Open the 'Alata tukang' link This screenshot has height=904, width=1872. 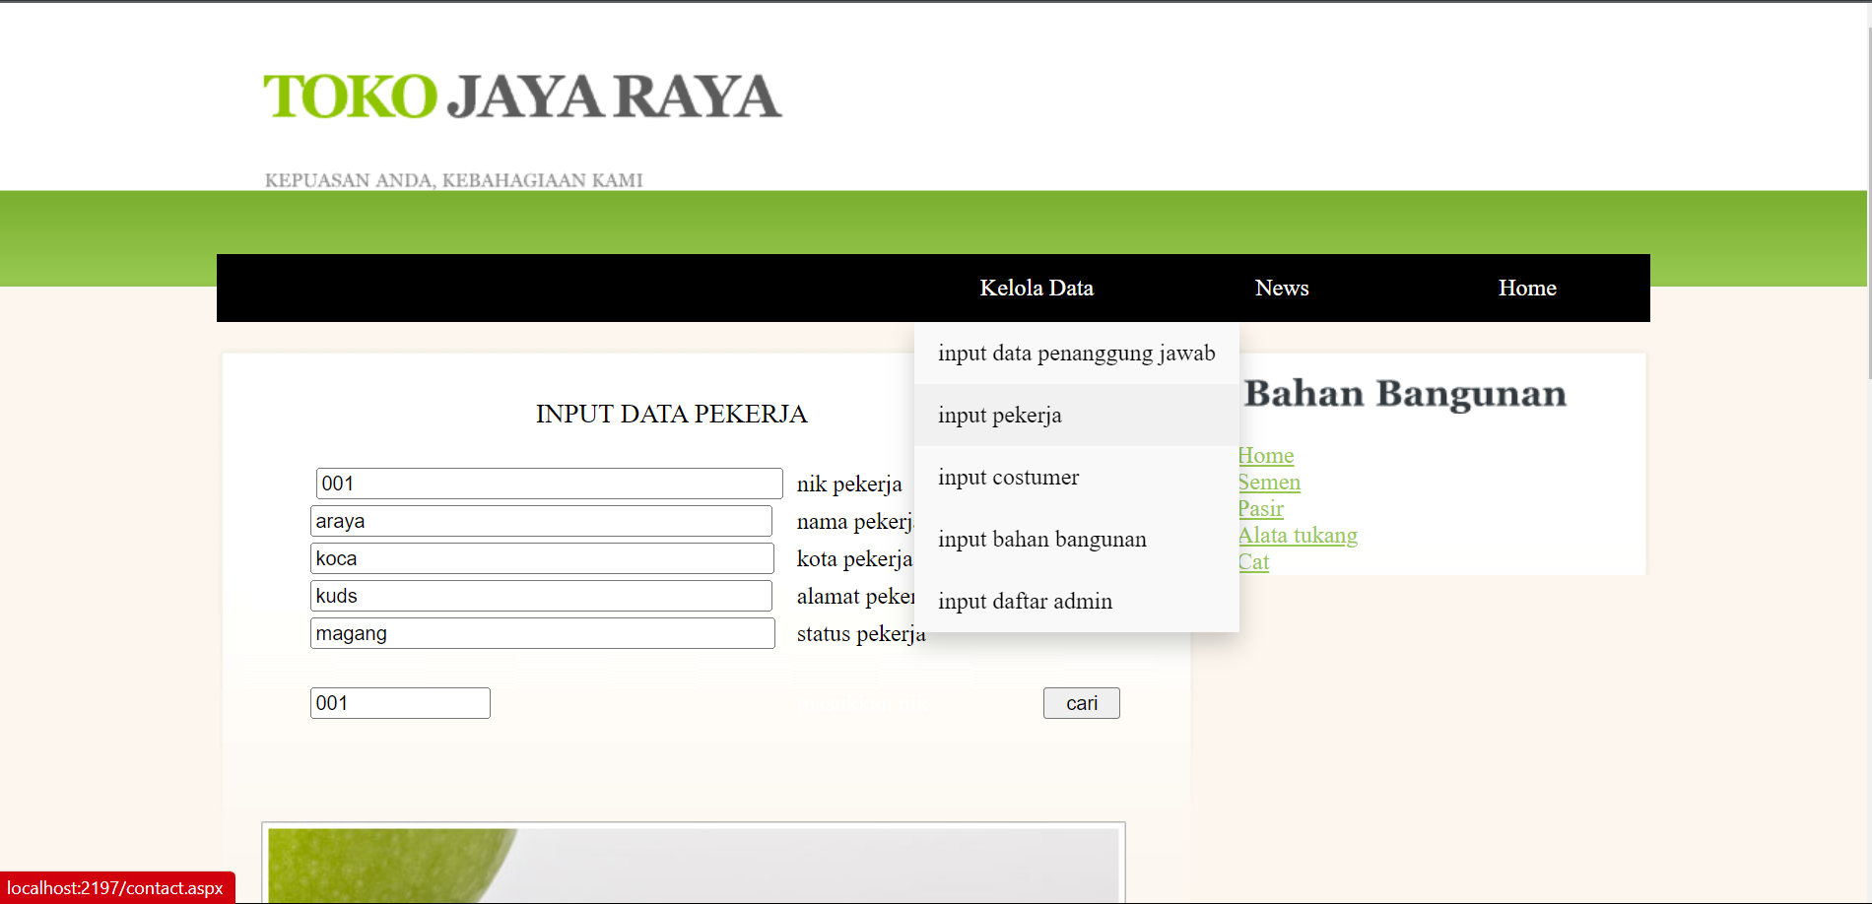click(x=1297, y=535)
